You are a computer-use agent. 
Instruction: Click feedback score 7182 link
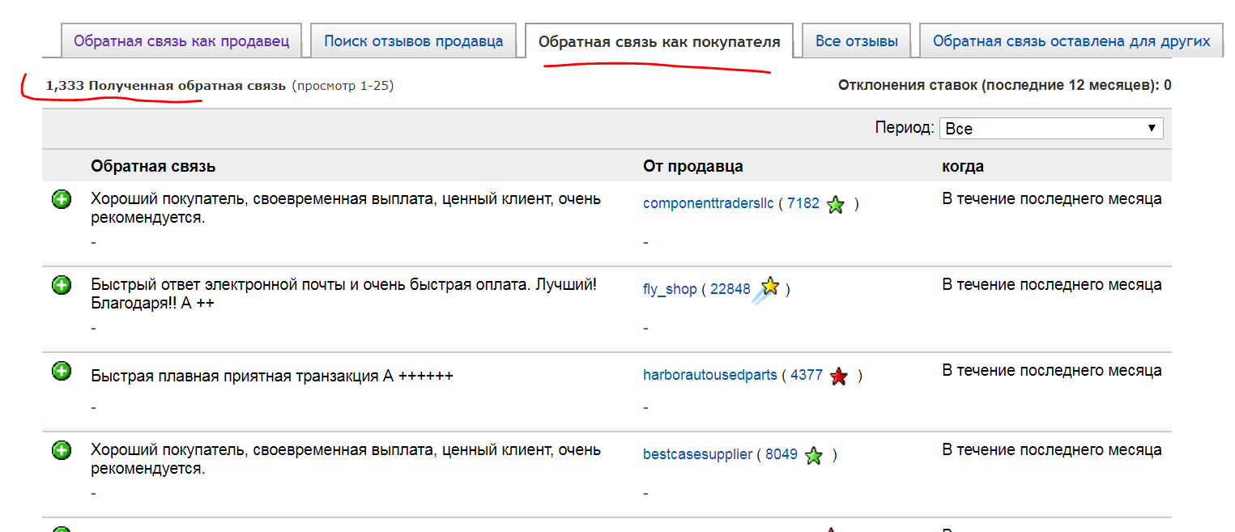803,204
